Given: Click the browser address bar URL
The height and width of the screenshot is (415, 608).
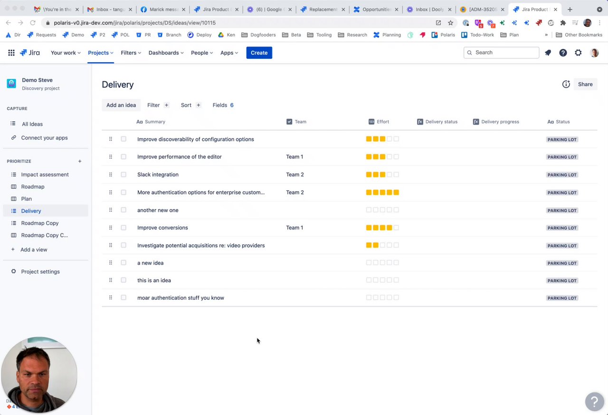Looking at the screenshot, I should (x=135, y=23).
